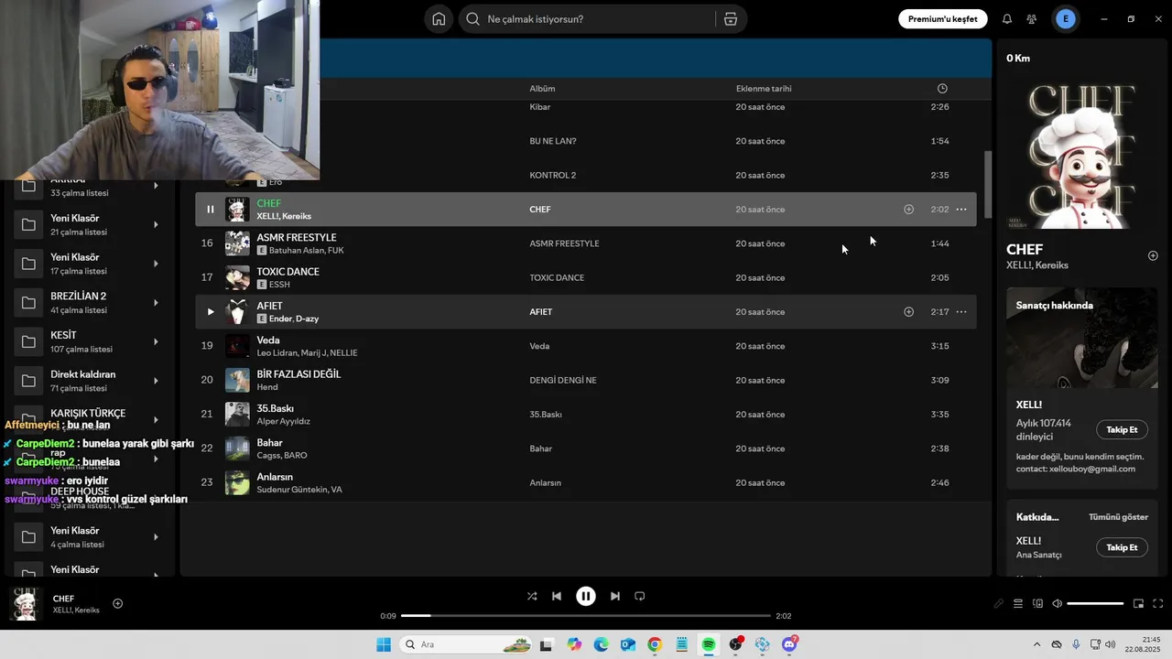
Task: Open the queue view
Action: coord(1017,604)
